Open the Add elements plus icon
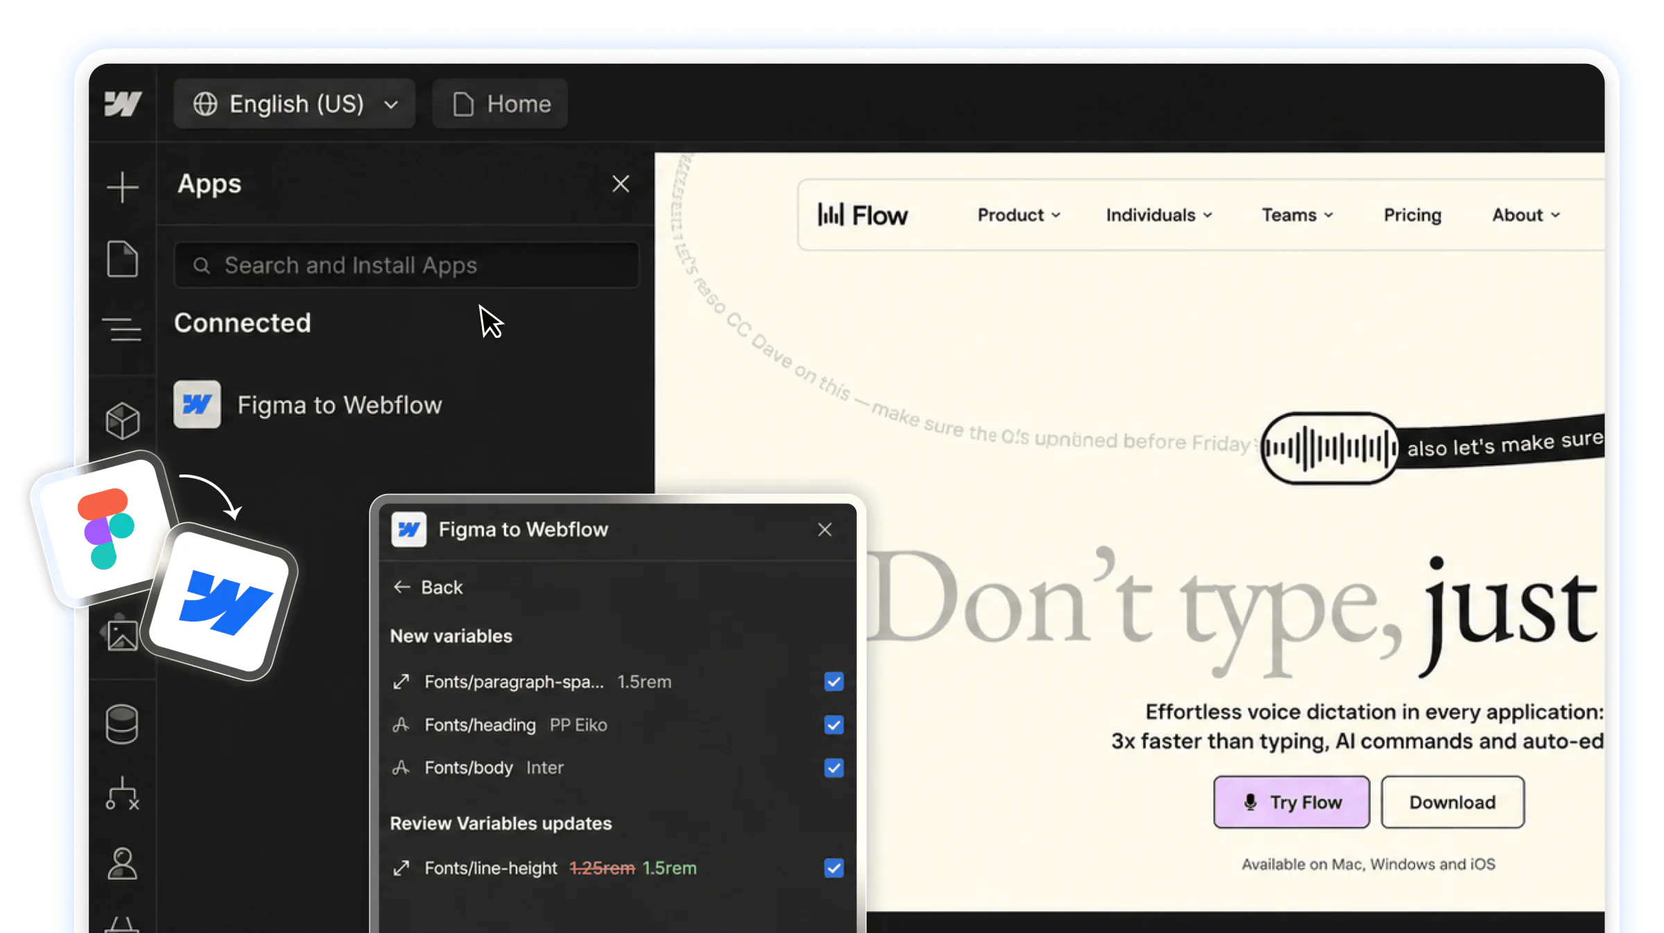This screenshot has height=933, width=1664. [x=123, y=187]
